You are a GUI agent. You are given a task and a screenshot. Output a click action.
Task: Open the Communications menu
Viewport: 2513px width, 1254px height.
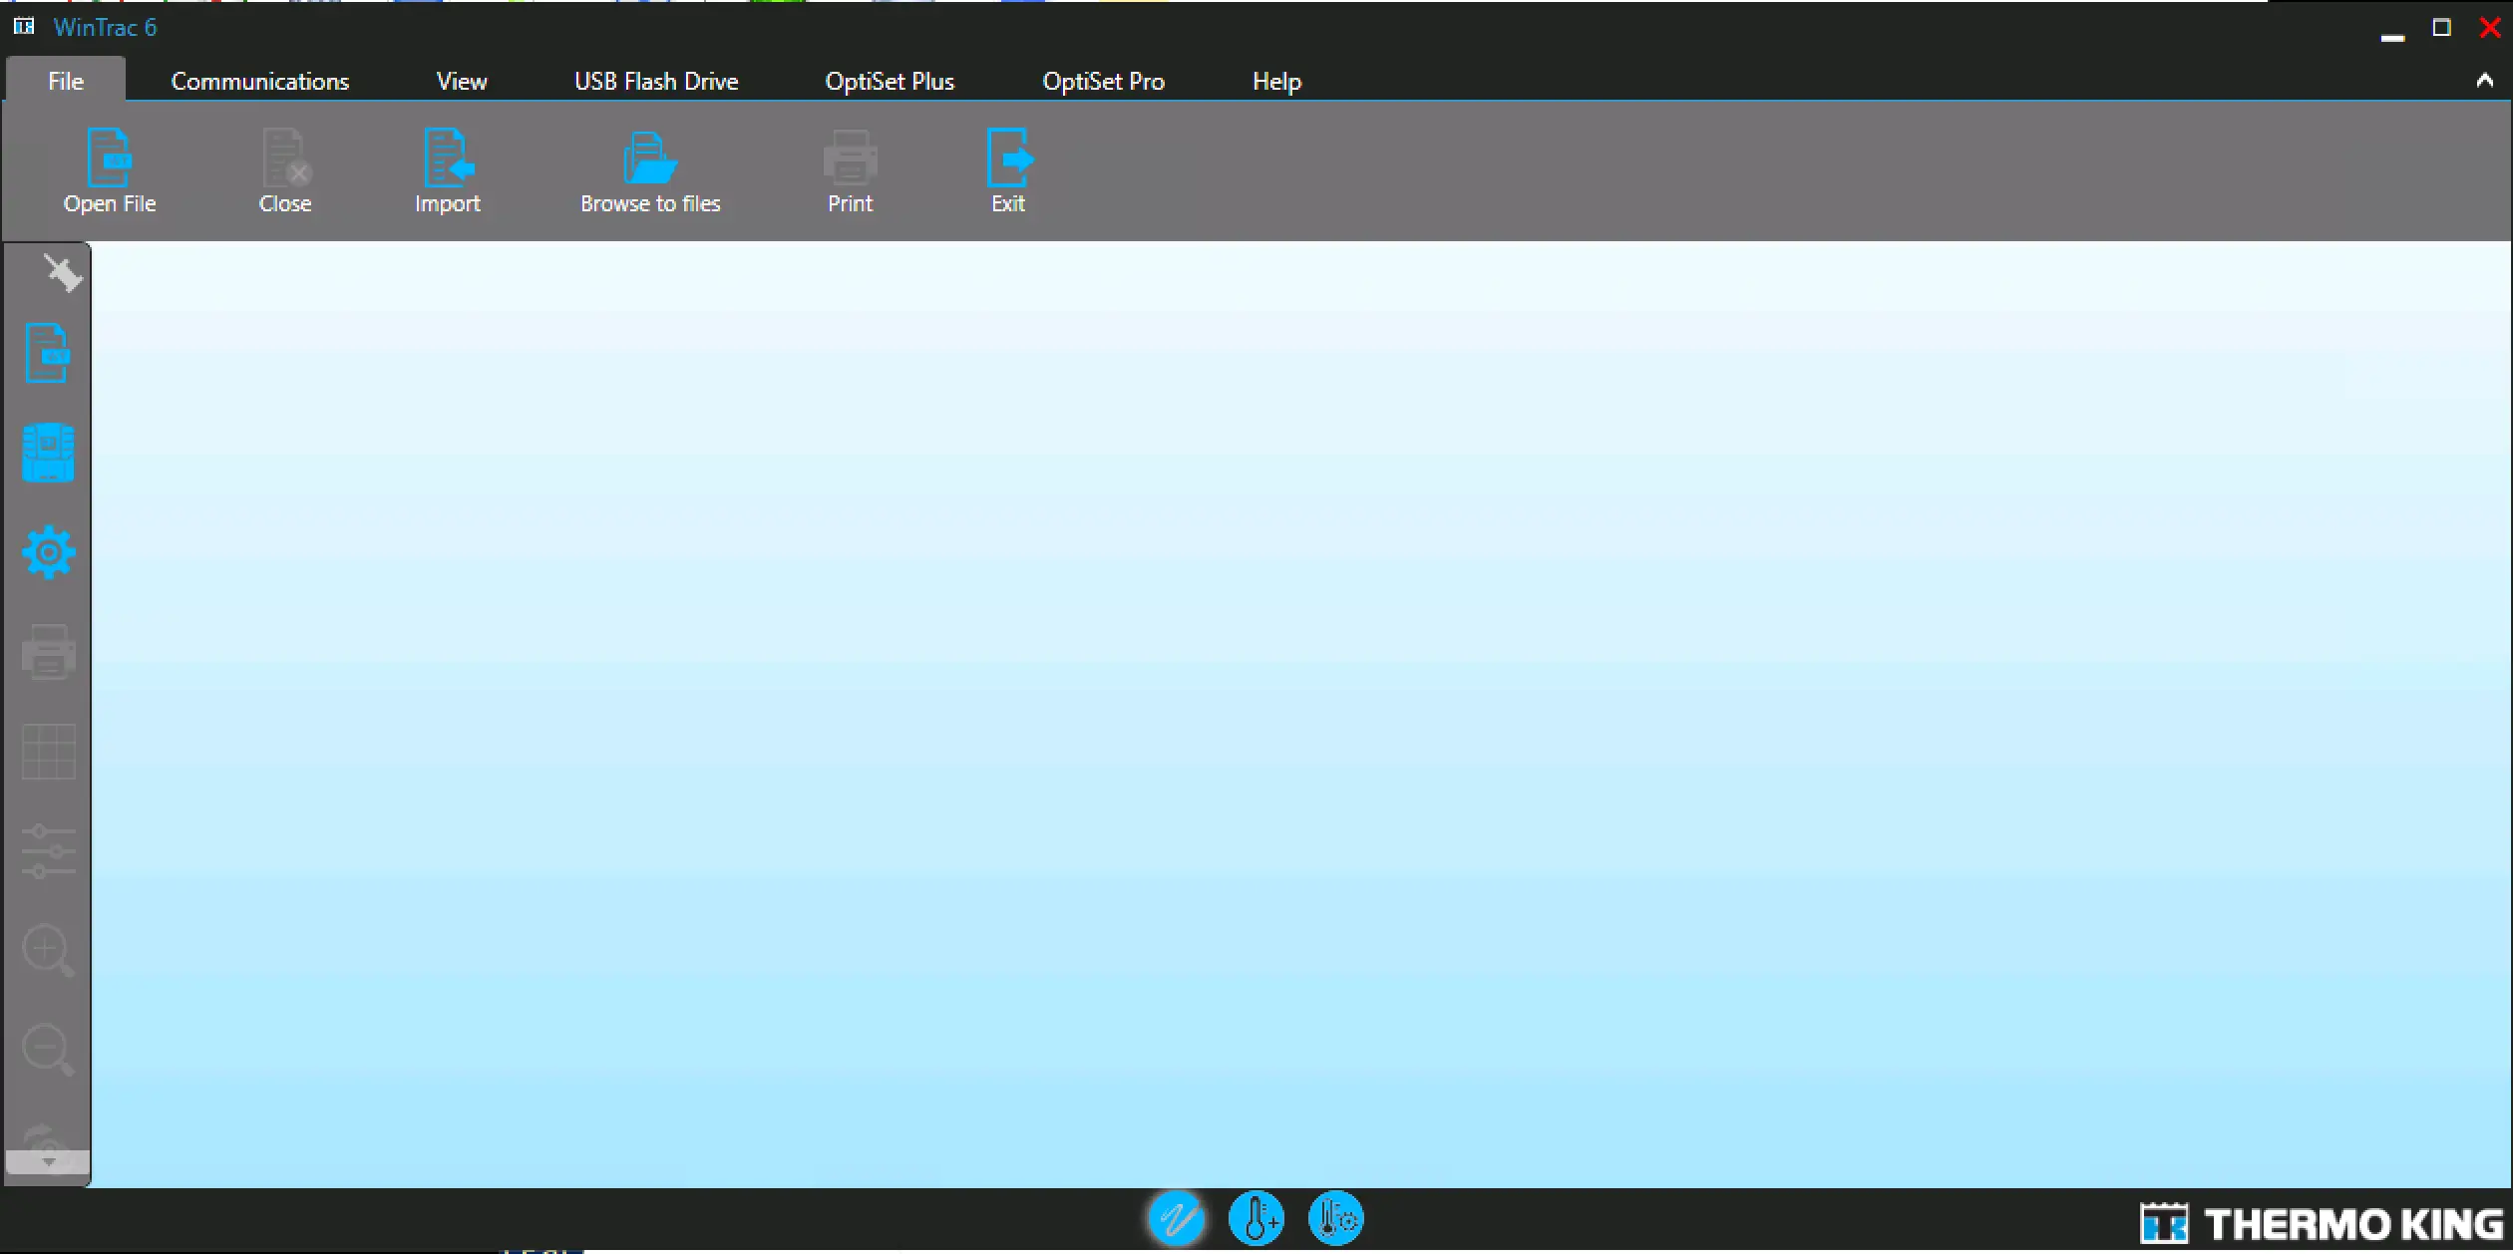click(260, 81)
